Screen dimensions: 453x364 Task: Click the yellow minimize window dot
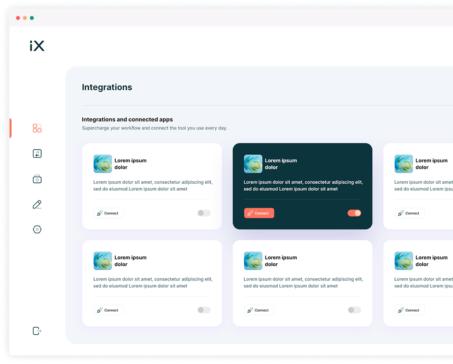[25, 18]
